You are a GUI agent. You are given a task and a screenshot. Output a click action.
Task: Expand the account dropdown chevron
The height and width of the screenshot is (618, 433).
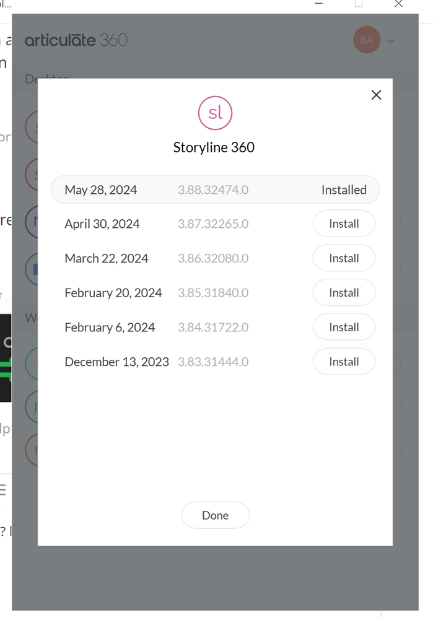click(391, 41)
